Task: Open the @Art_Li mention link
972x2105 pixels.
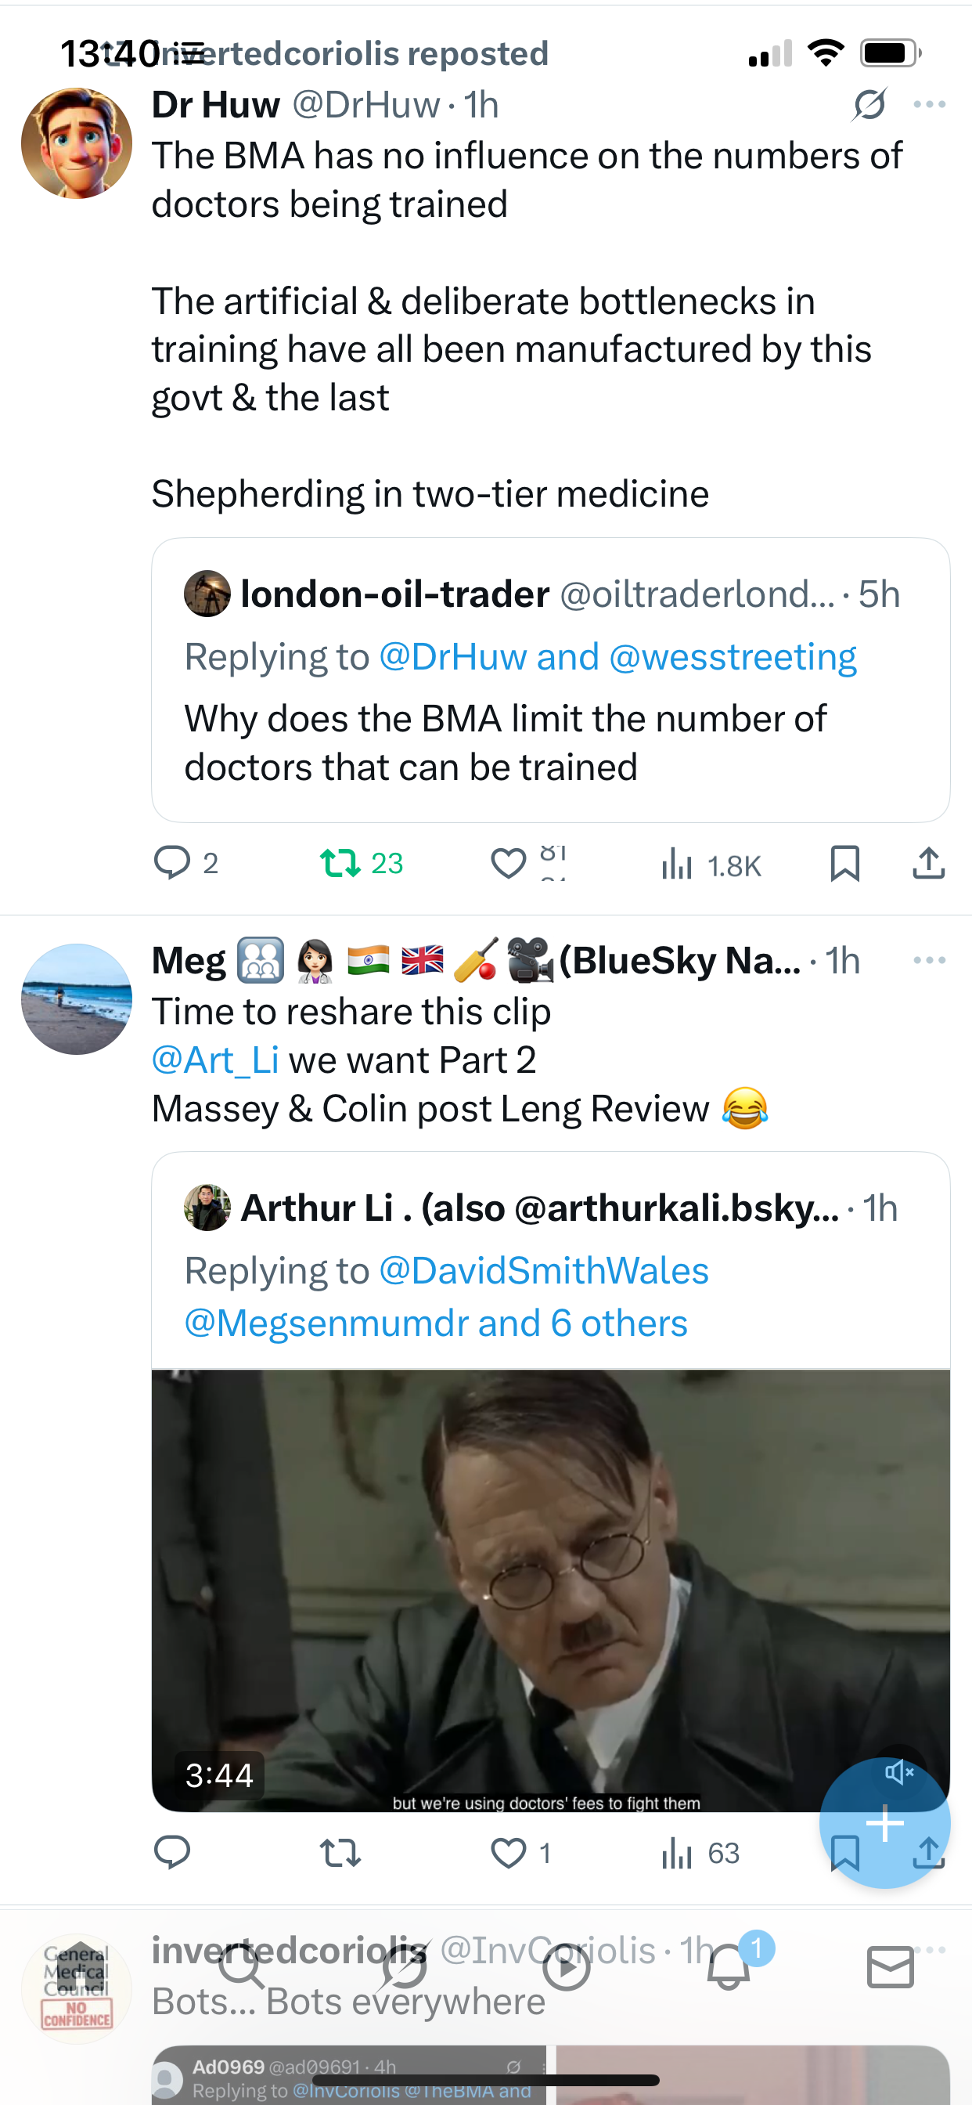Action: (216, 1060)
